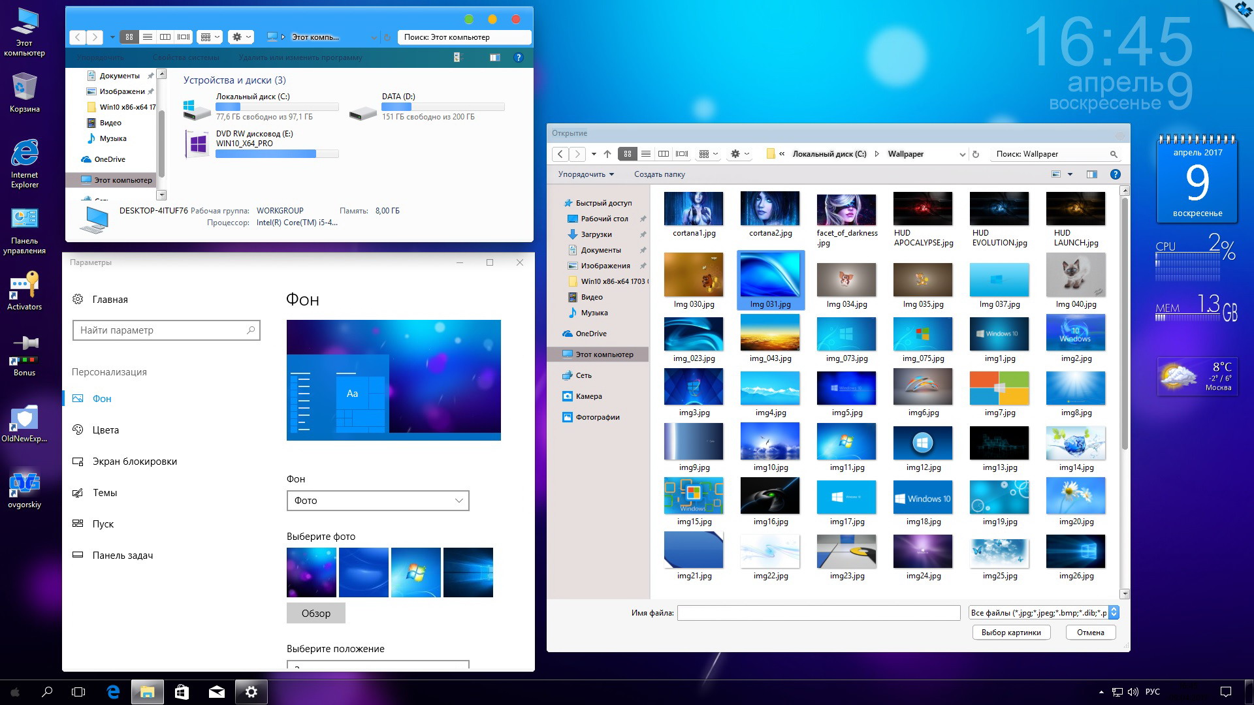Viewport: 1254px width, 705px height.
Task: Click search magnifier in Поиск: Wallpaper field
Action: pyautogui.click(x=1114, y=155)
